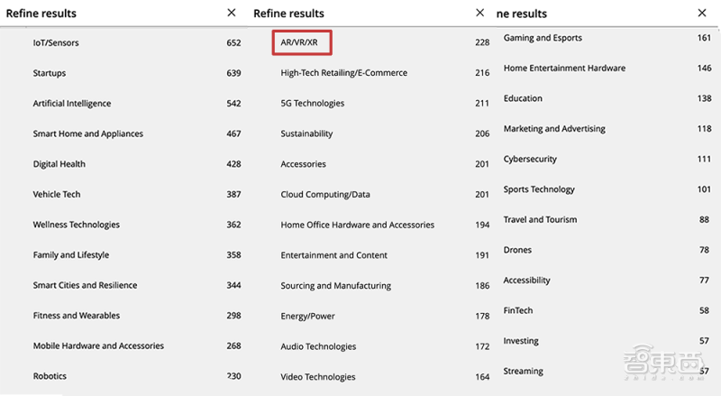Filter by Audio Technologies

318,346
